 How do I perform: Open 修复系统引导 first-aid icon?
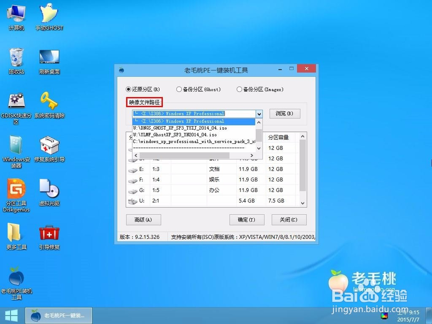49,149
